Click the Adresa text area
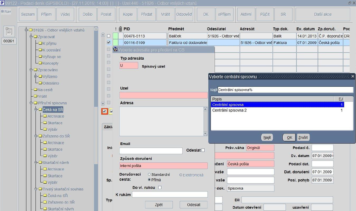 (x=161, y=121)
